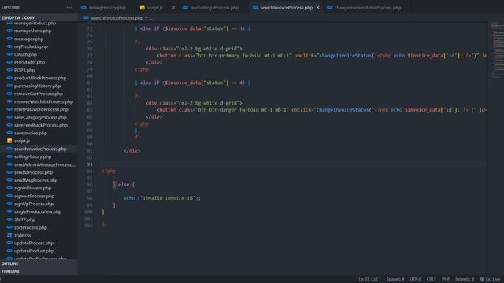Open productBlockProcess.php file
The image size is (504, 283).
(x=40, y=78)
